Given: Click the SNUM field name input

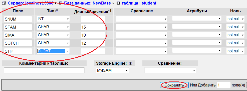Looking at the screenshot, I should 18,19.
